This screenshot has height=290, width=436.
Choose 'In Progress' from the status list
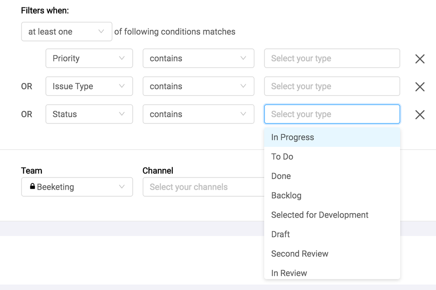pos(292,137)
